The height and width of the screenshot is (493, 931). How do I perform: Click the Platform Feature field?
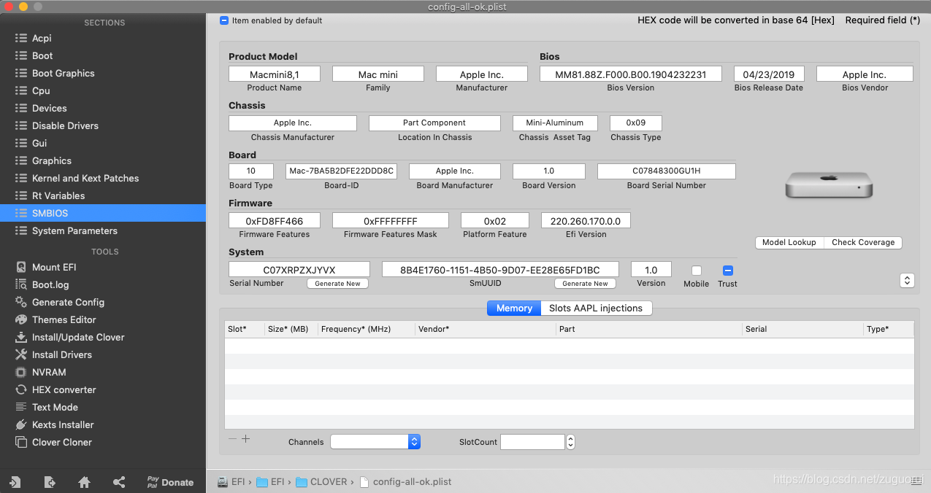point(495,220)
